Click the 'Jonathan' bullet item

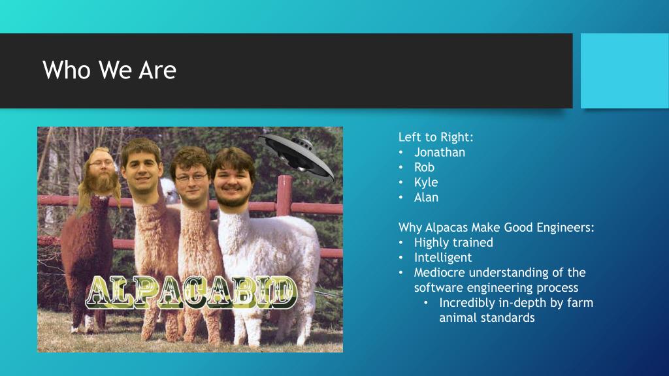click(x=440, y=152)
